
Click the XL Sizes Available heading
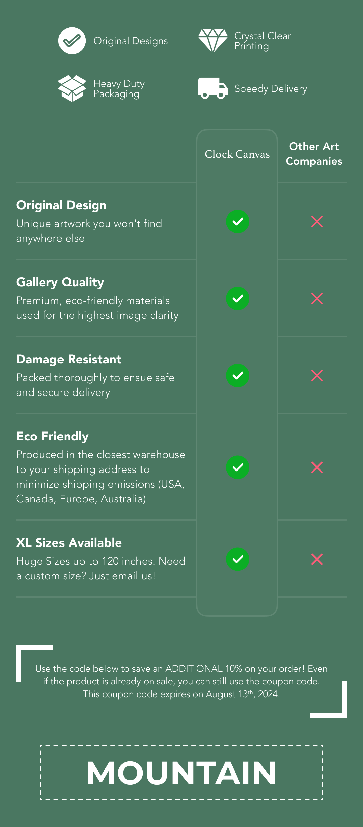point(69,543)
